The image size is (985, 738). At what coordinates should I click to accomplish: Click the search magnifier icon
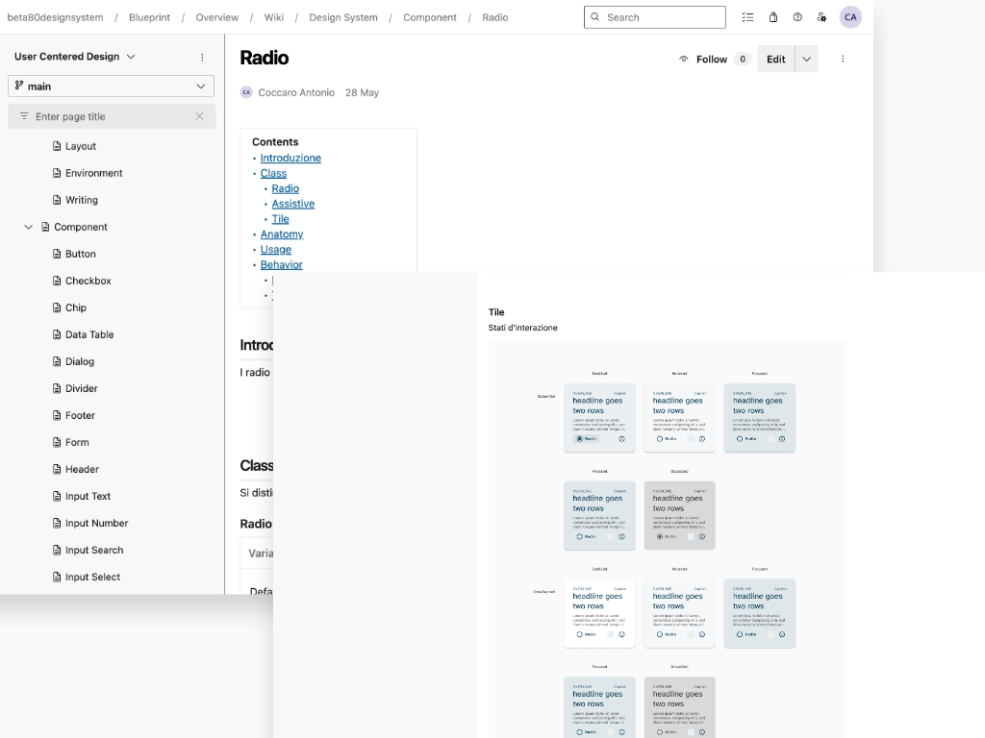point(594,17)
